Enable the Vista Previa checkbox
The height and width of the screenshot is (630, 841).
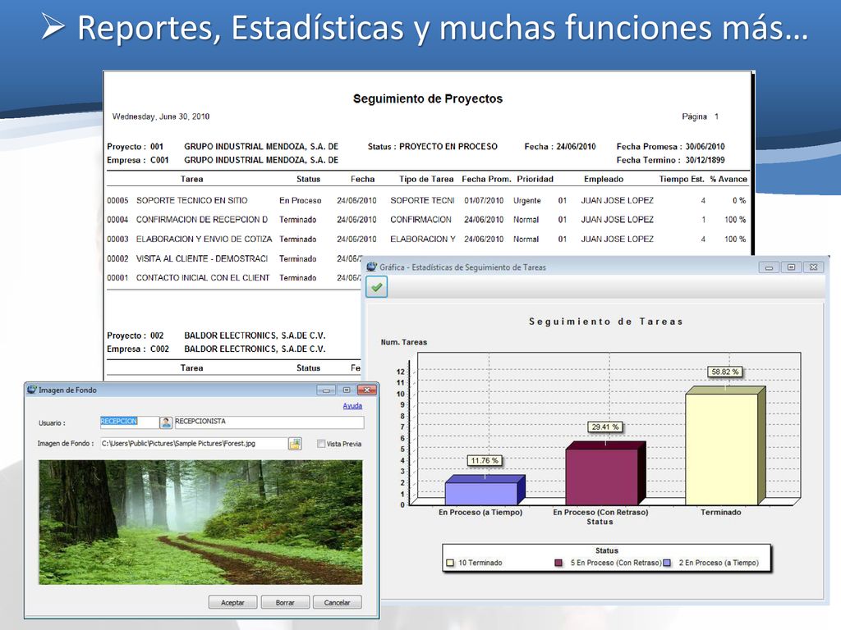point(321,444)
